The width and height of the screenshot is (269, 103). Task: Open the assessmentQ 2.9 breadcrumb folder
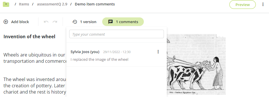(52, 4)
